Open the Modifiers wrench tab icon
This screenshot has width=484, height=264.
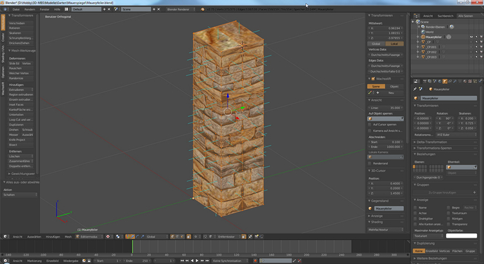tap(455, 81)
